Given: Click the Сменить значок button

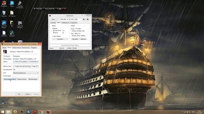Looking at the screenshot, I should pyautogui.click(x=22, y=79).
